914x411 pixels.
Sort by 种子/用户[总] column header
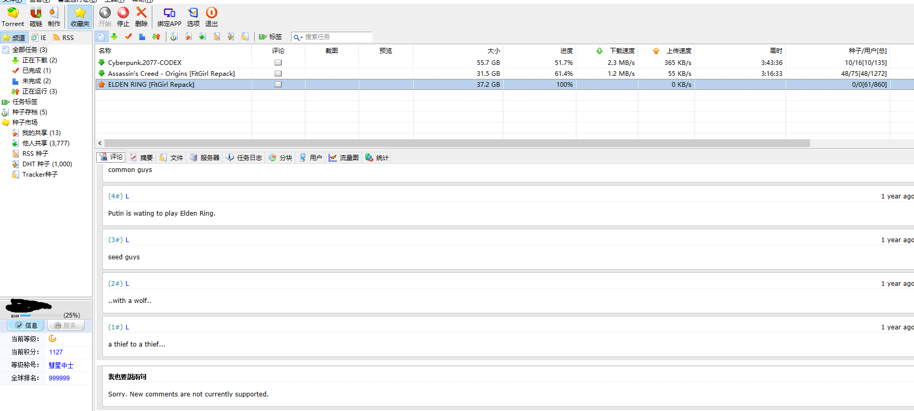(x=838, y=50)
